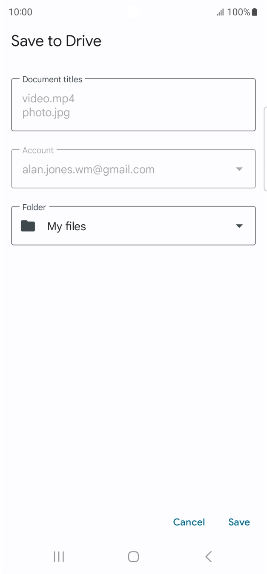Tap the Save to Drive heading
267x574 pixels.
56,41
